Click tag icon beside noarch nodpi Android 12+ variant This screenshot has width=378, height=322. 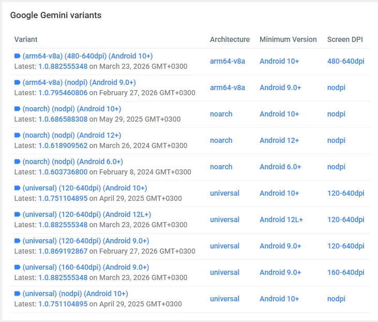pyautogui.click(x=17, y=135)
